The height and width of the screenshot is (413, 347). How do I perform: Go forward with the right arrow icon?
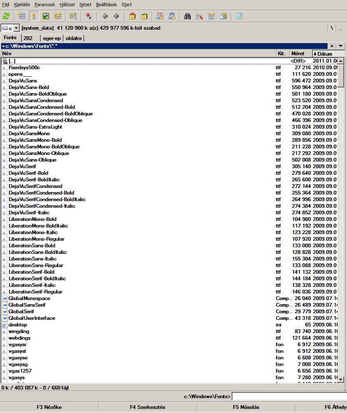(x=116, y=16)
